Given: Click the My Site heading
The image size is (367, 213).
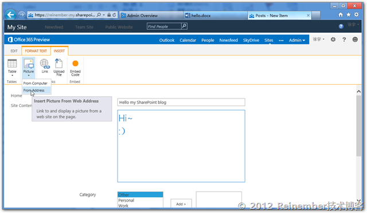Looking at the screenshot, I should tap(17, 27).
